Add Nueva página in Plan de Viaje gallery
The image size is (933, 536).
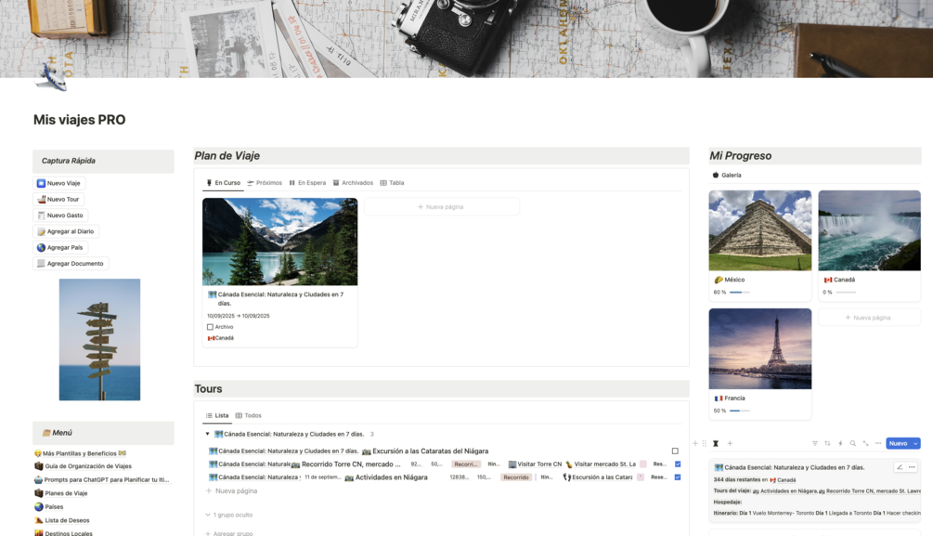click(441, 206)
